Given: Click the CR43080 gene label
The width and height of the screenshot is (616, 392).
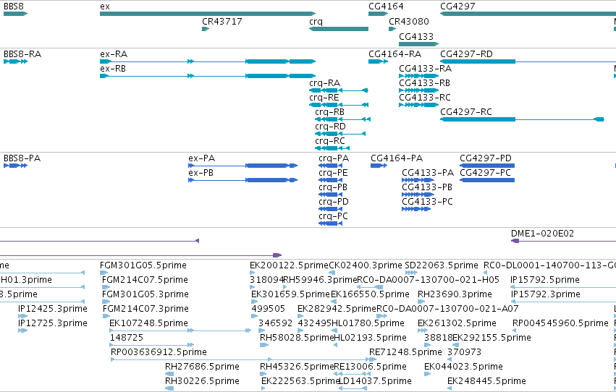Looking at the screenshot, I should point(409,22).
